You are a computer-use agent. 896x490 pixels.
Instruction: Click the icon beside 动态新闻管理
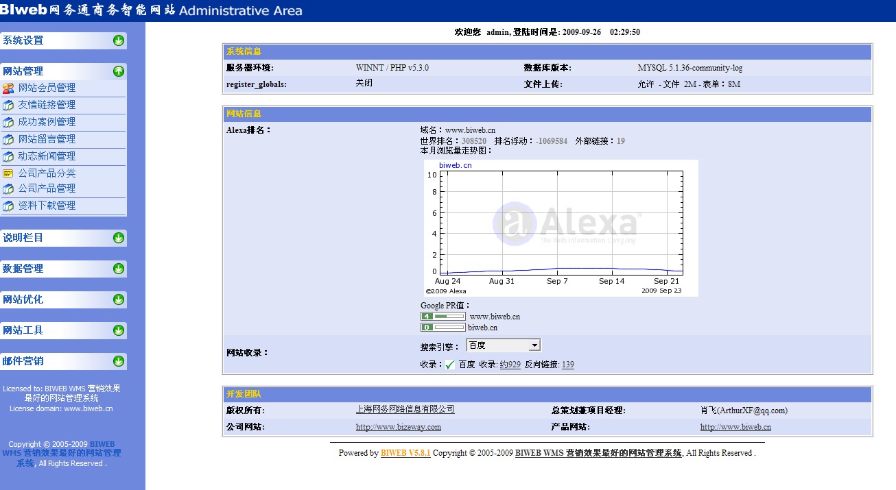(x=8, y=156)
